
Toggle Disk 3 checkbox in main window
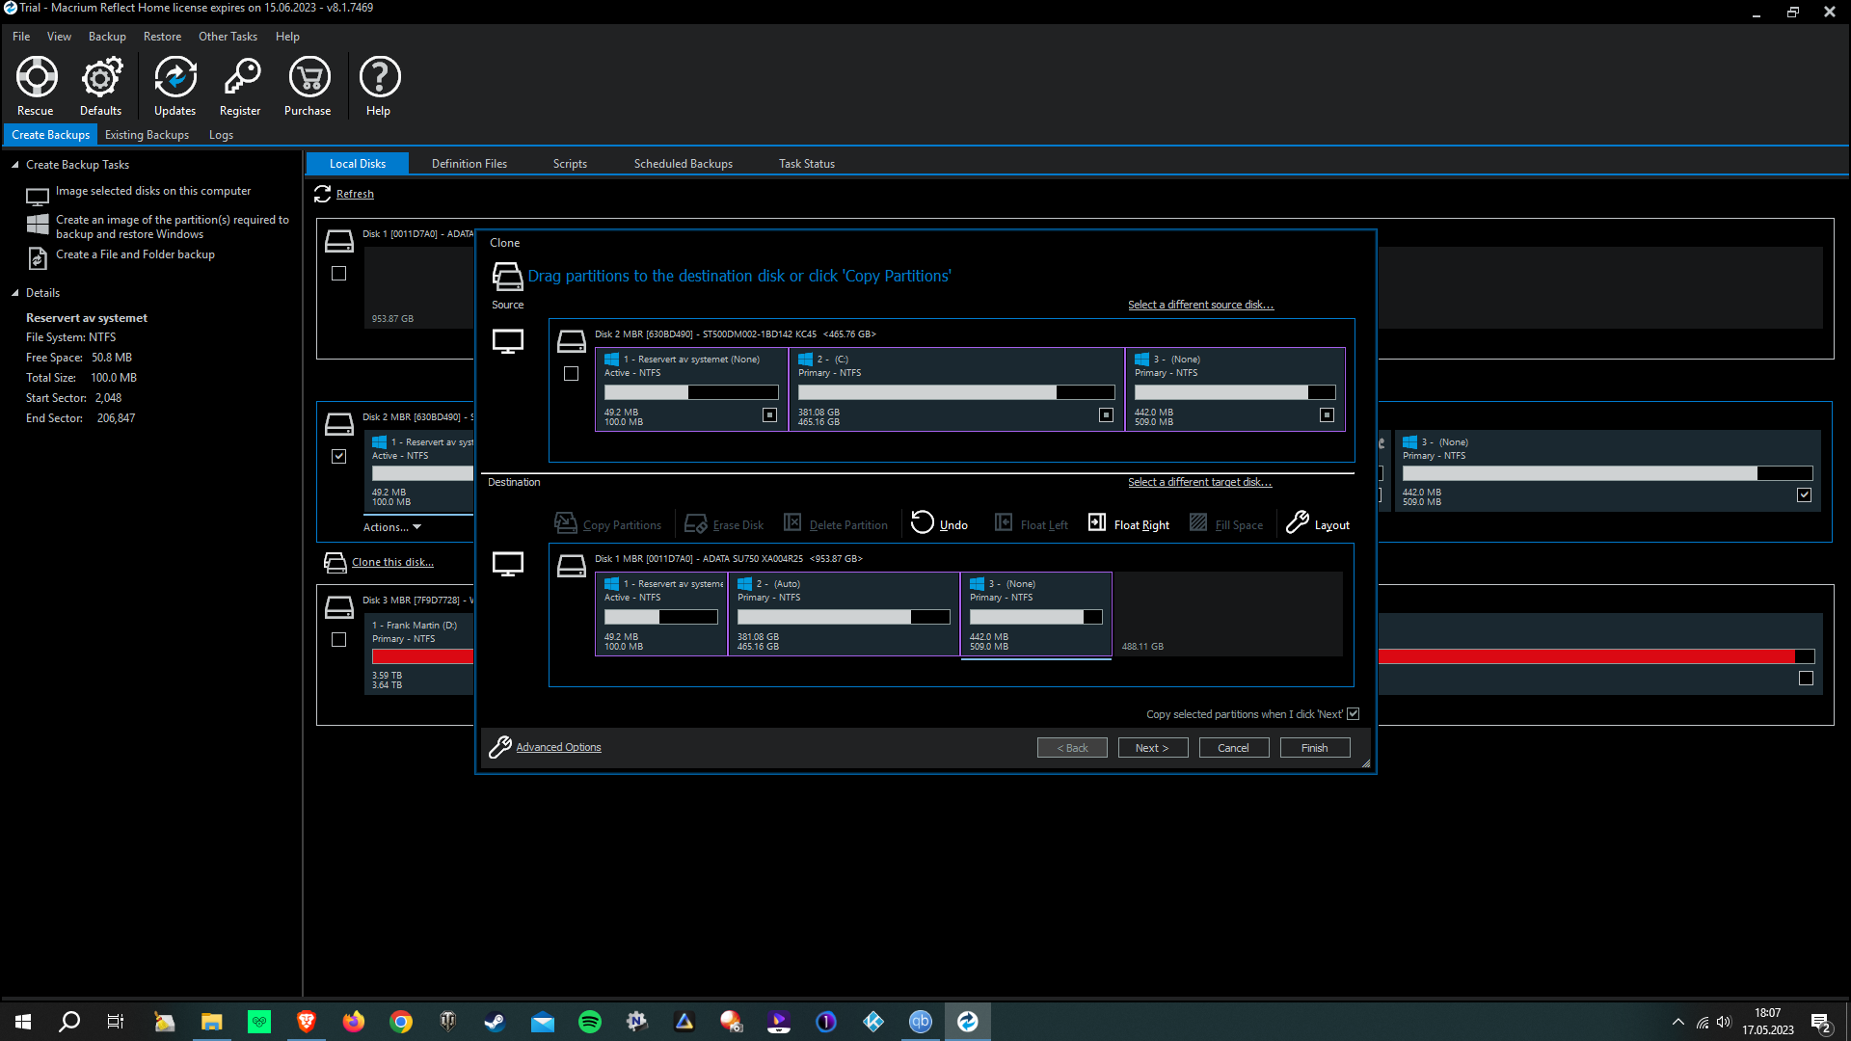tap(339, 640)
